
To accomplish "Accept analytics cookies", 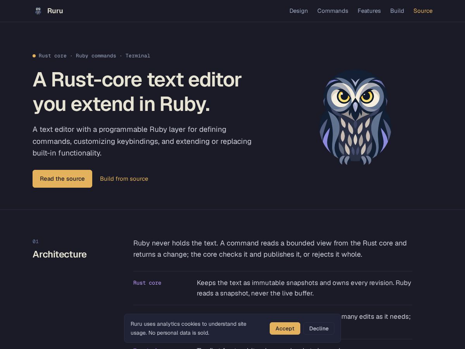I will tap(285, 328).
